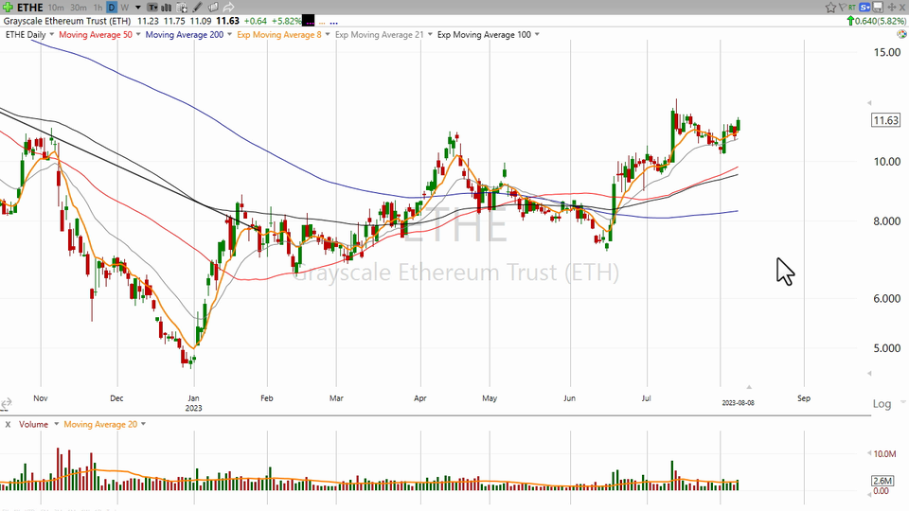The image size is (909, 511).
Task: Click the Exp Moving Average 8 label
Action: (278, 35)
